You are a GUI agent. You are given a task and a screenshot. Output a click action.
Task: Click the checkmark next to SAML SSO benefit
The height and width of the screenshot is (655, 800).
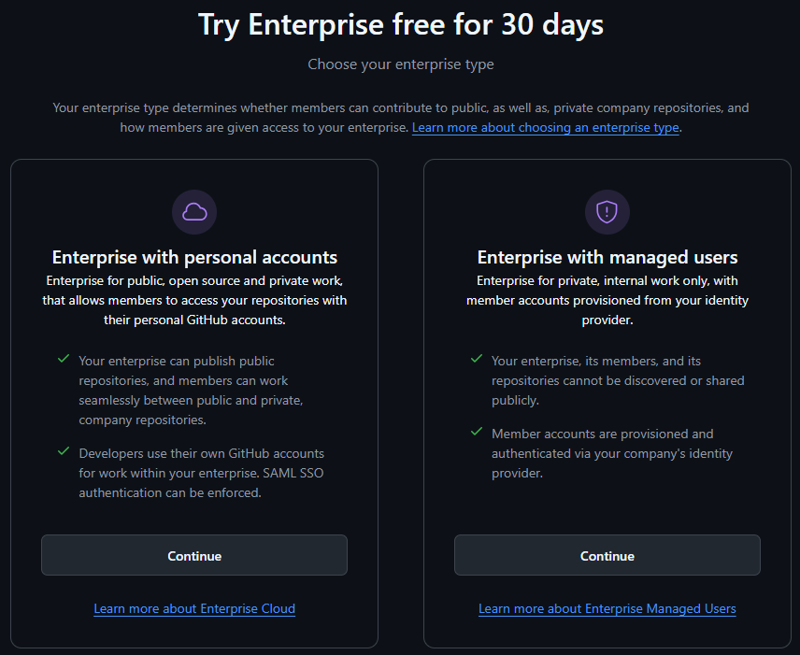coord(64,450)
